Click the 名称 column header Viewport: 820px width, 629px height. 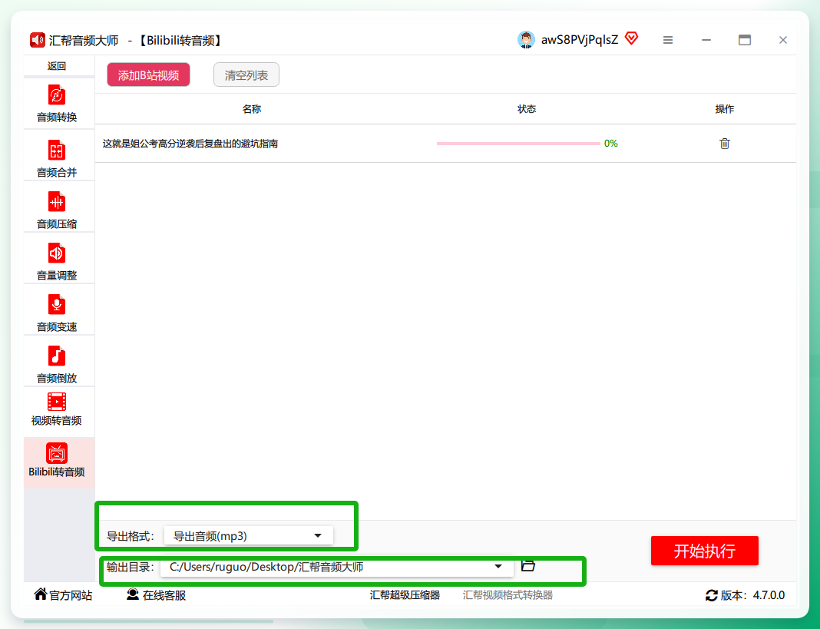tap(252, 109)
